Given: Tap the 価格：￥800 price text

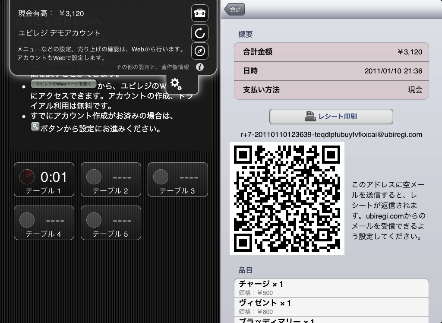Looking at the screenshot, I should click(256, 312).
